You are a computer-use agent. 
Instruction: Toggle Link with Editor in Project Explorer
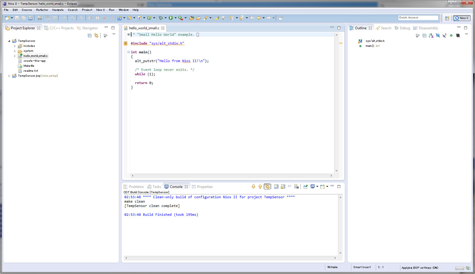click(96, 35)
